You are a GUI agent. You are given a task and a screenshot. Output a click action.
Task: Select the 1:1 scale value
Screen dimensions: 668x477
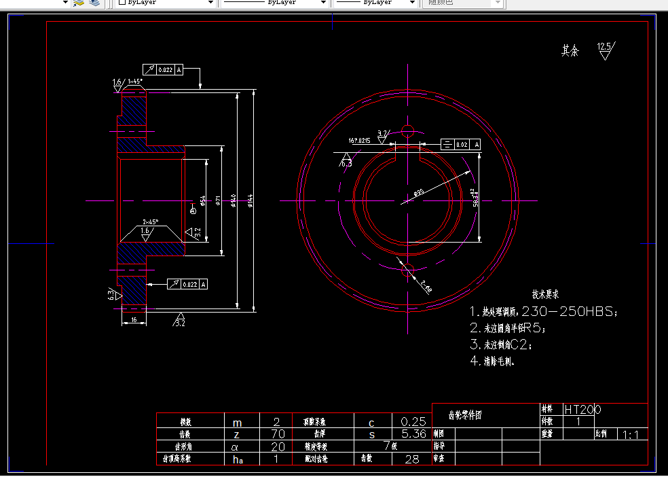point(631,435)
